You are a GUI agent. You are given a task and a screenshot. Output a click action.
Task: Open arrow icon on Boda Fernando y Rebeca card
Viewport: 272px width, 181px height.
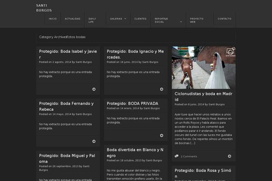94,141
